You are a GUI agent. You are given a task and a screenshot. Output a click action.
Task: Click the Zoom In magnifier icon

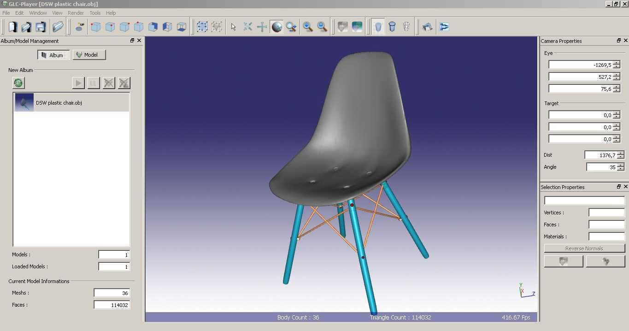(308, 27)
